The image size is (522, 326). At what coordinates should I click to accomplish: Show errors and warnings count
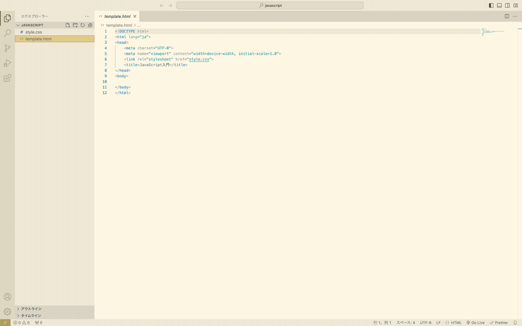coord(21,323)
